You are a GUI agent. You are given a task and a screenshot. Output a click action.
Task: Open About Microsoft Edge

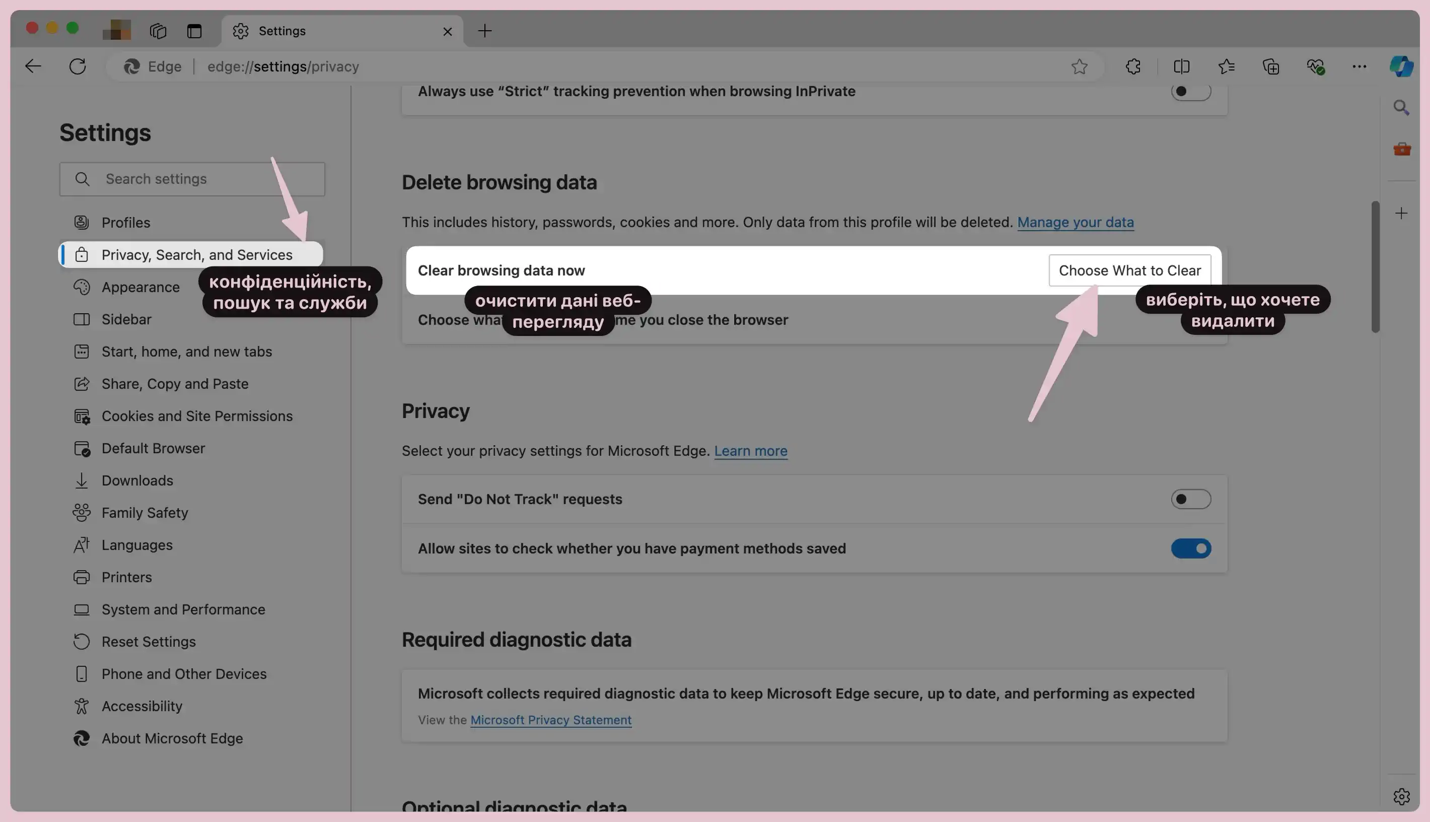pos(192,738)
